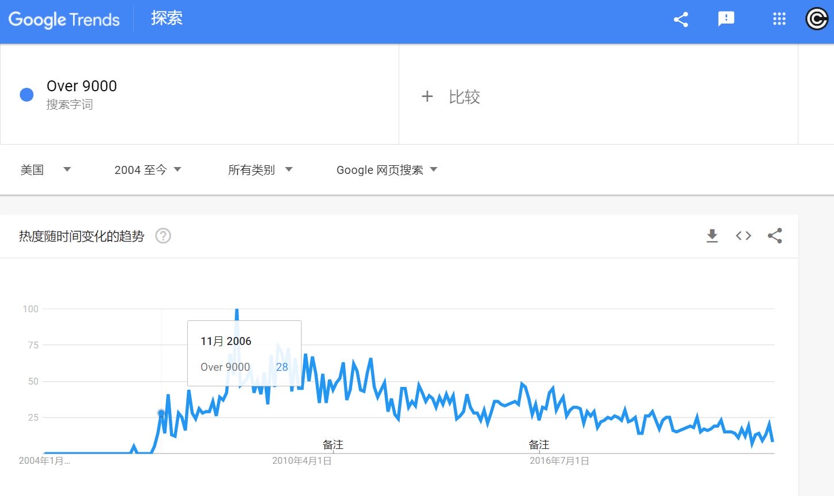
Task: Share the interest over time chart
Action: coord(775,236)
